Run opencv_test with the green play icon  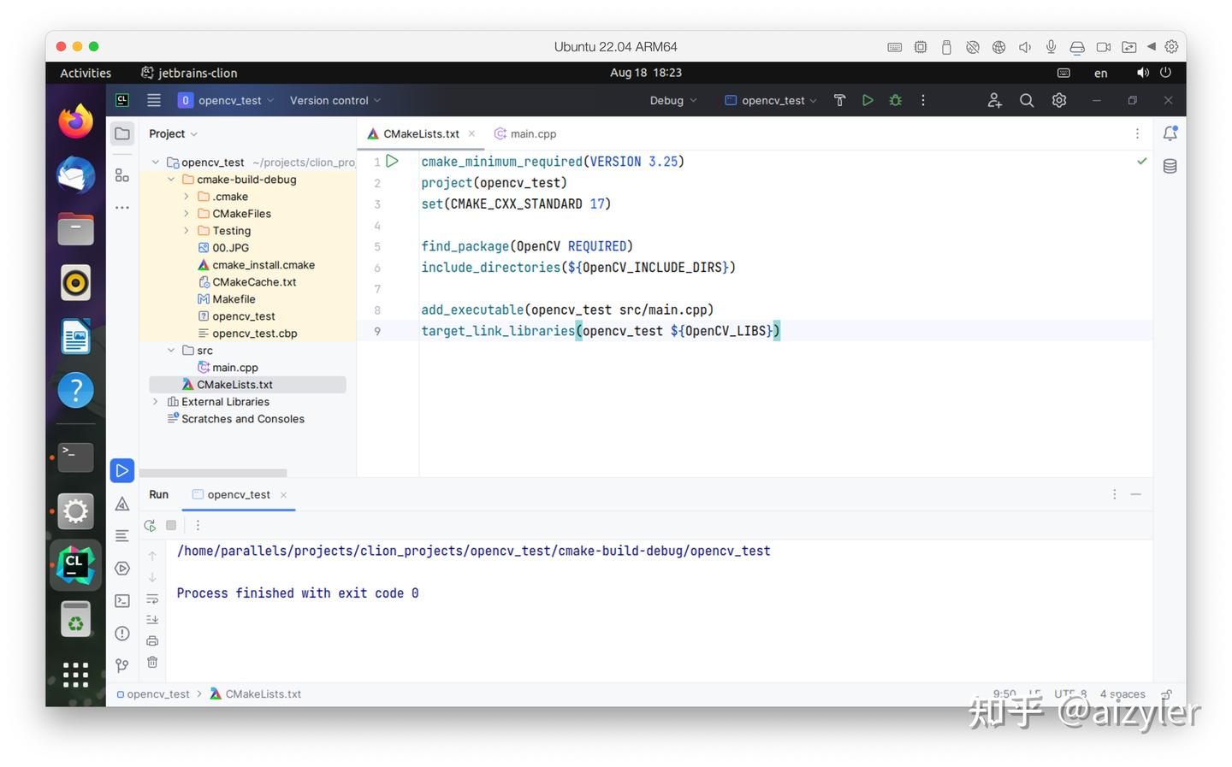(x=868, y=100)
